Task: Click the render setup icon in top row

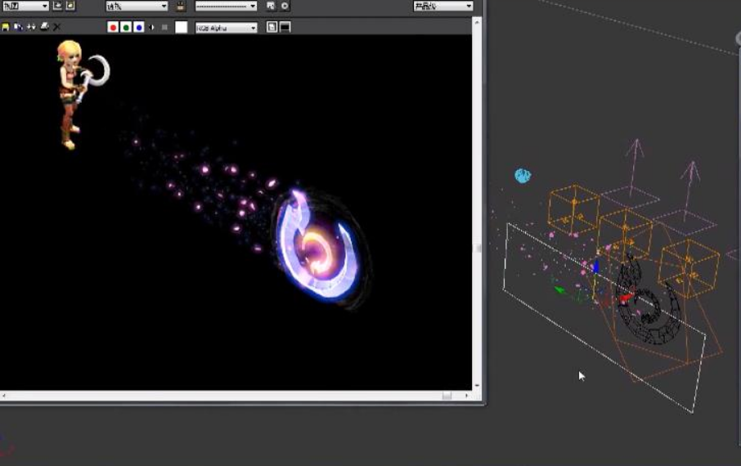Action: (x=271, y=6)
